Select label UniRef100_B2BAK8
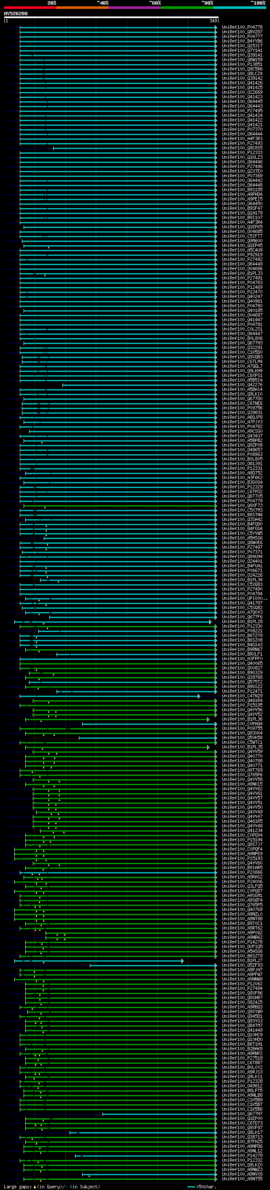 click(242, 1048)
